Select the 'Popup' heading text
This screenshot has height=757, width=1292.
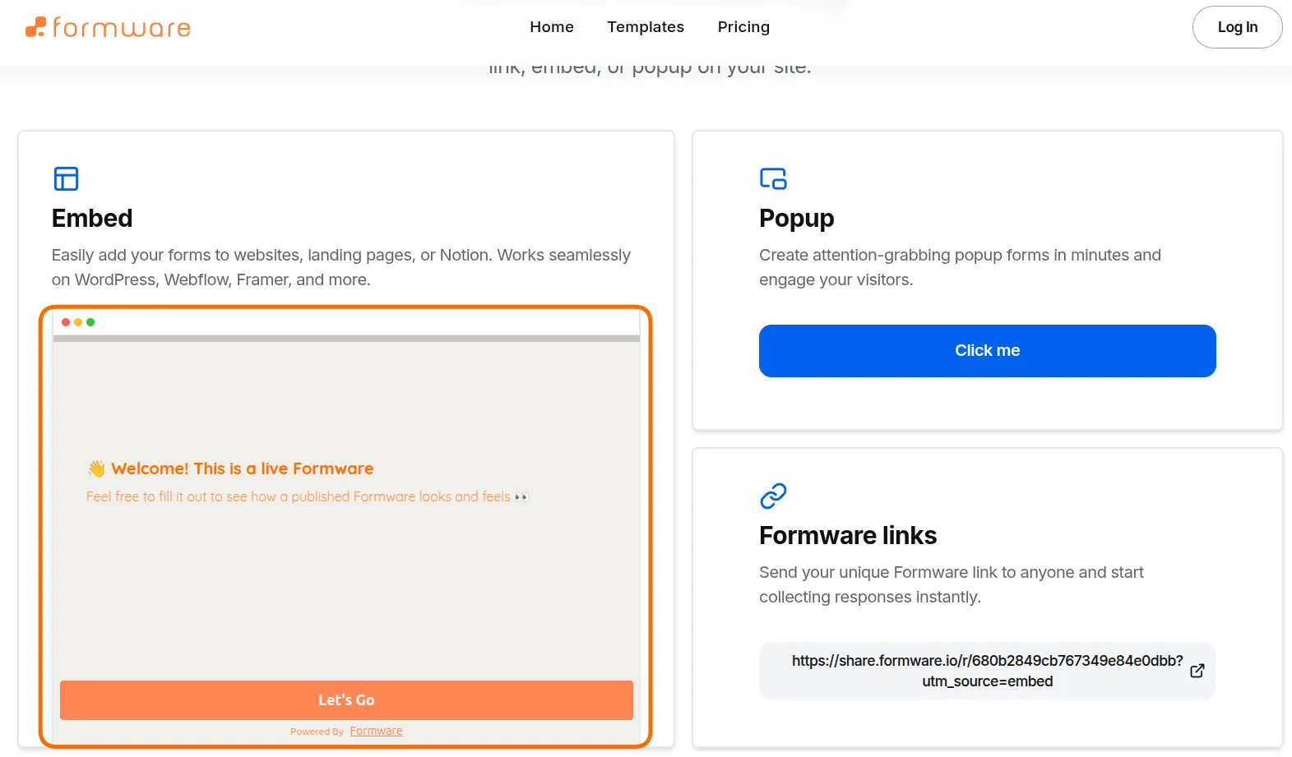(x=796, y=218)
